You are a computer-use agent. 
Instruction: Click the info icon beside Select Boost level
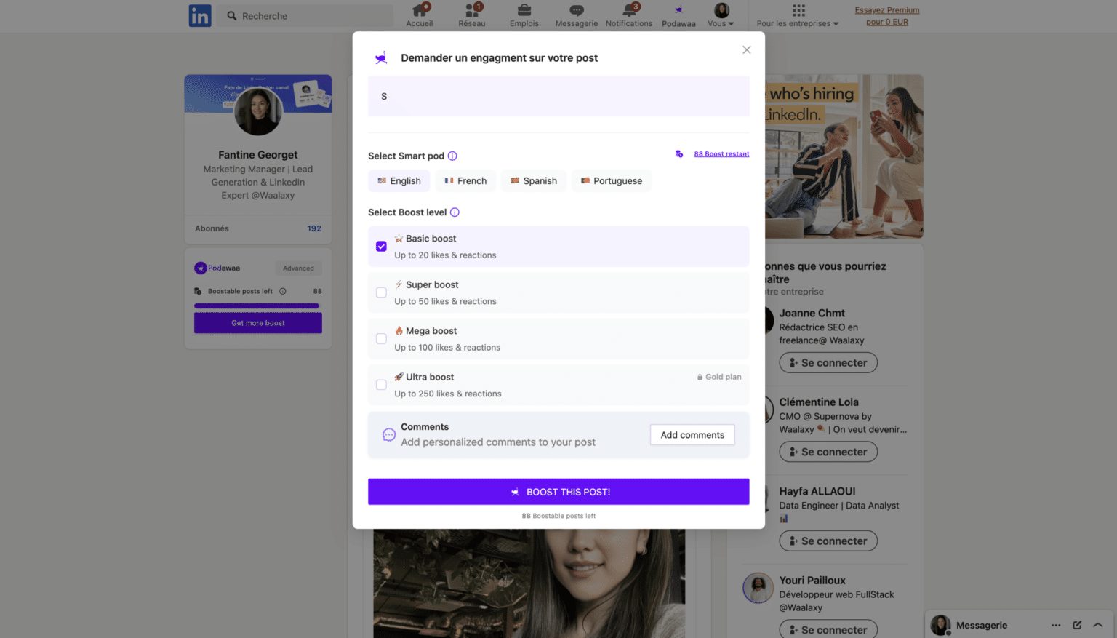(x=455, y=212)
